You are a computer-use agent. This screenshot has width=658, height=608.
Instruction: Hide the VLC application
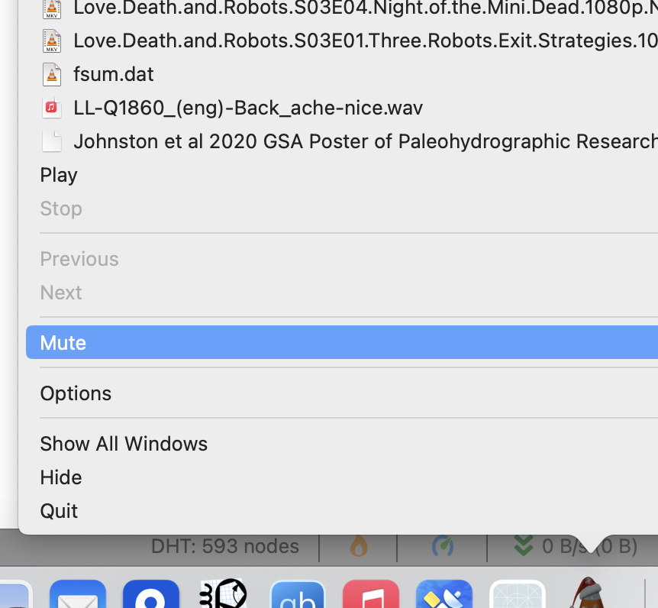[x=60, y=477]
